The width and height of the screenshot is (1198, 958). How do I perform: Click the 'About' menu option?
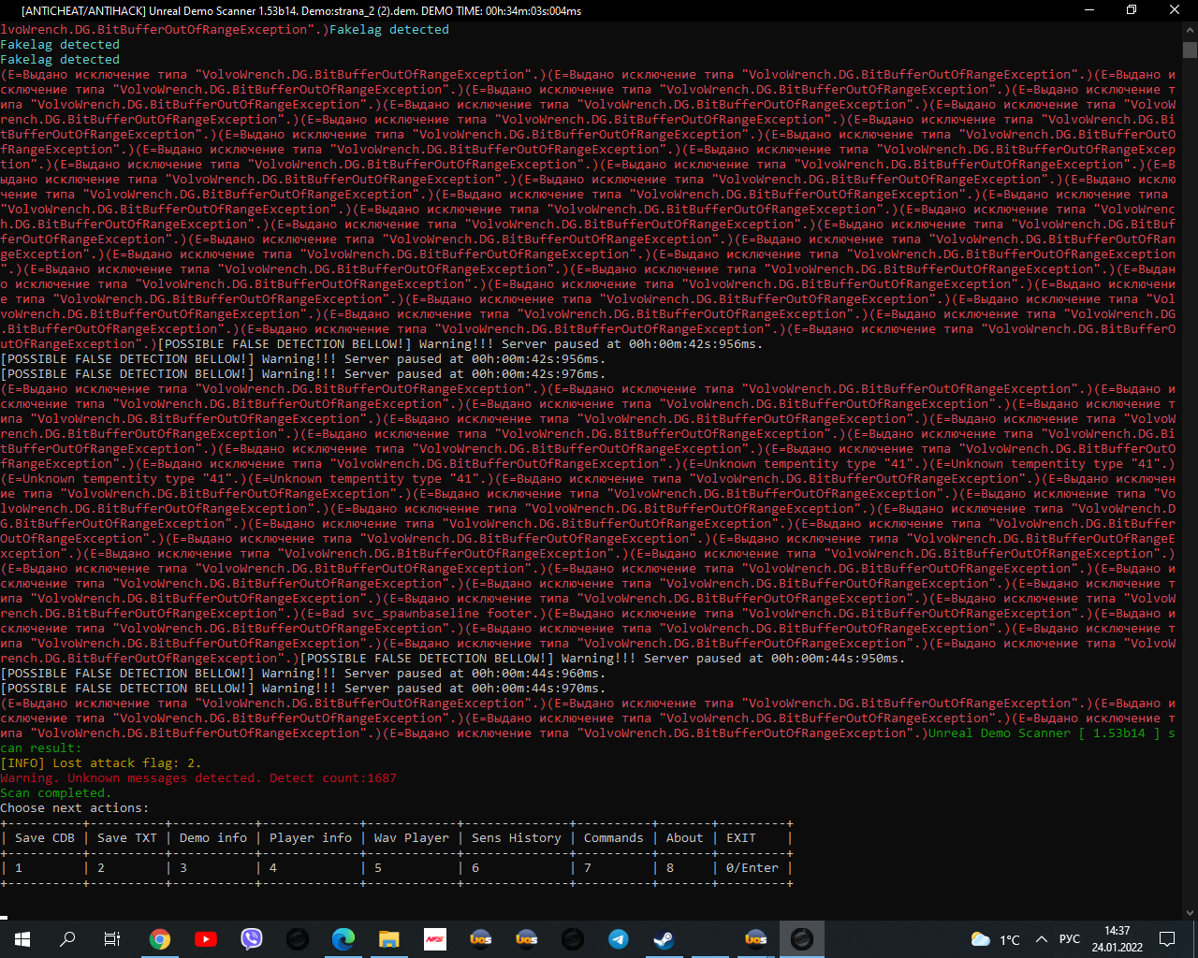pos(685,838)
